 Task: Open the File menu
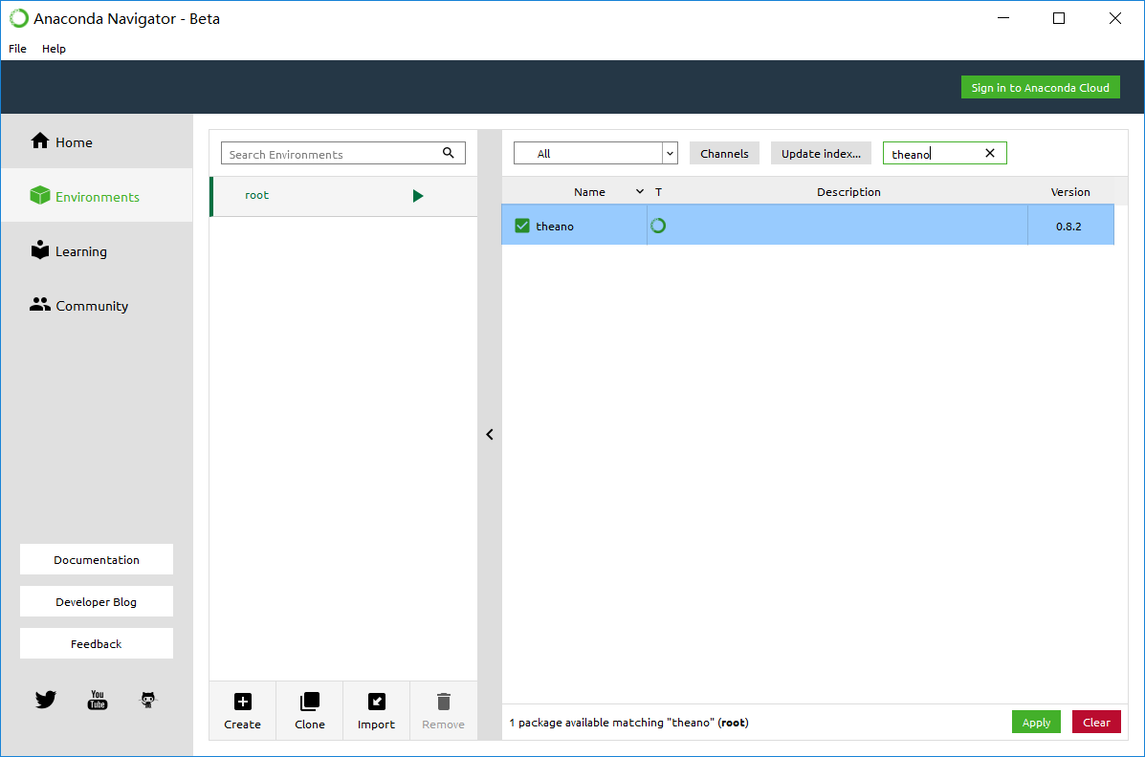(17, 48)
